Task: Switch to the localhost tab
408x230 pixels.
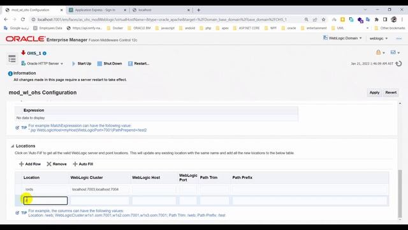Action: pyautogui.click(x=145, y=10)
